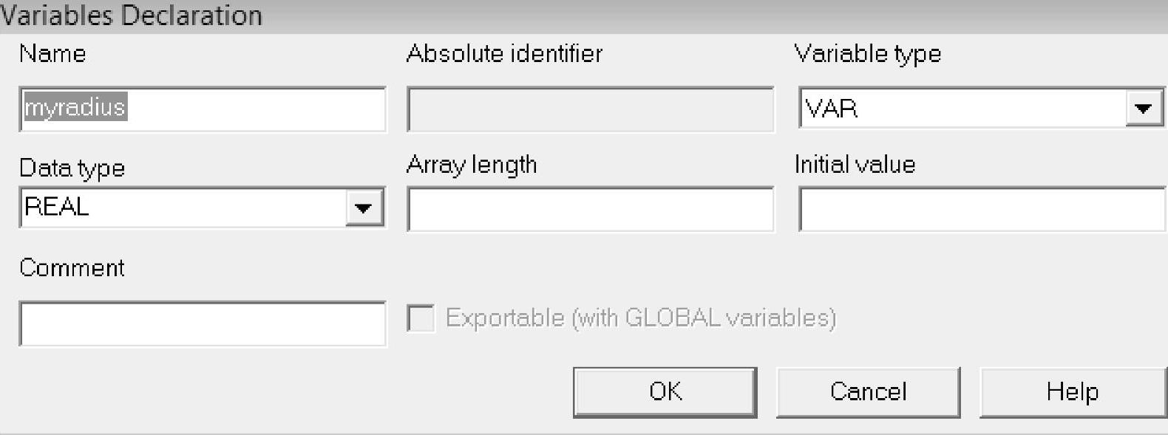The width and height of the screenshot is (1168, 435).
Task: Click the Data type label
Action: [72, 168]
